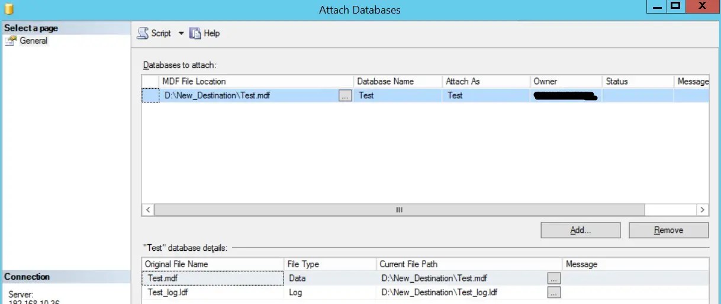This screenshot has height=304, width=721.
Task: Click the Test.mdf current file path cell
Action: click(x=462, y=278)
